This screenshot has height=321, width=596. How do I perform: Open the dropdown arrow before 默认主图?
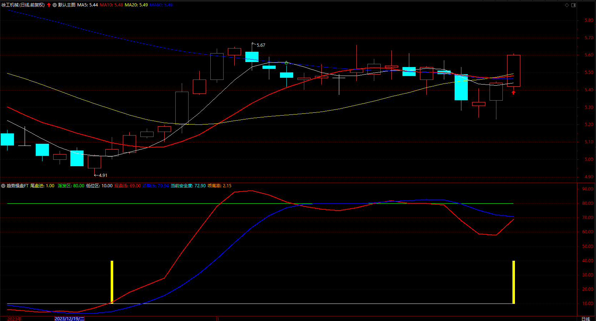click(x=55, y=5)
